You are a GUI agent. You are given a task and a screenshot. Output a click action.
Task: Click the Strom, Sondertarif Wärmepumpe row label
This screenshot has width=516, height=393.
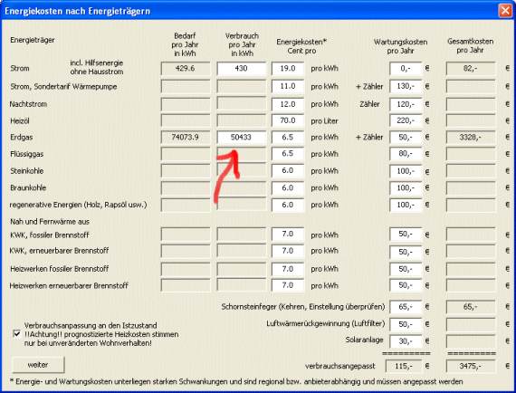point(63,87)
